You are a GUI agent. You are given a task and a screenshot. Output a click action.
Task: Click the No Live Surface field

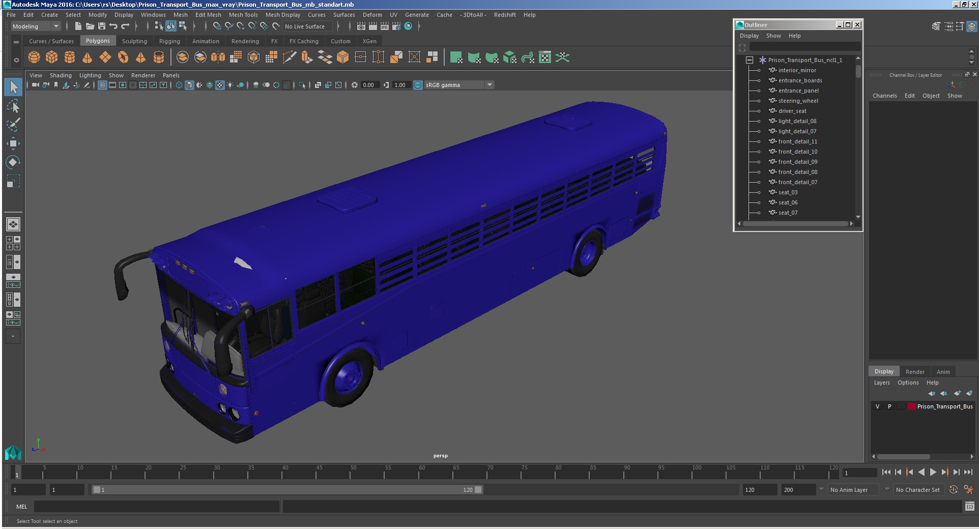tap(307, 26)
